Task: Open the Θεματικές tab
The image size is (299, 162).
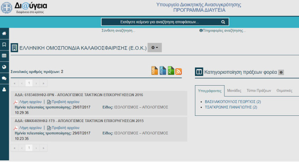Action: pyautogui.click(x=284, y=91)
